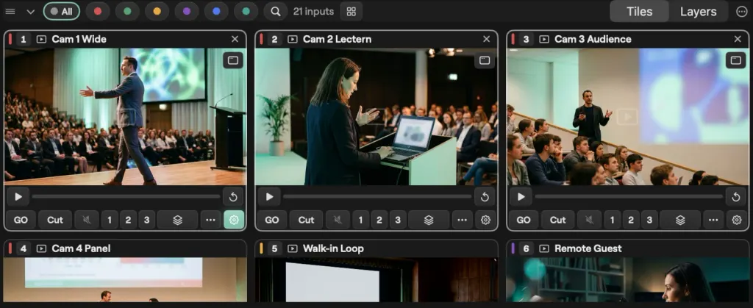Open the three-dot menu on Cam 3 Audience

[713, 220]
